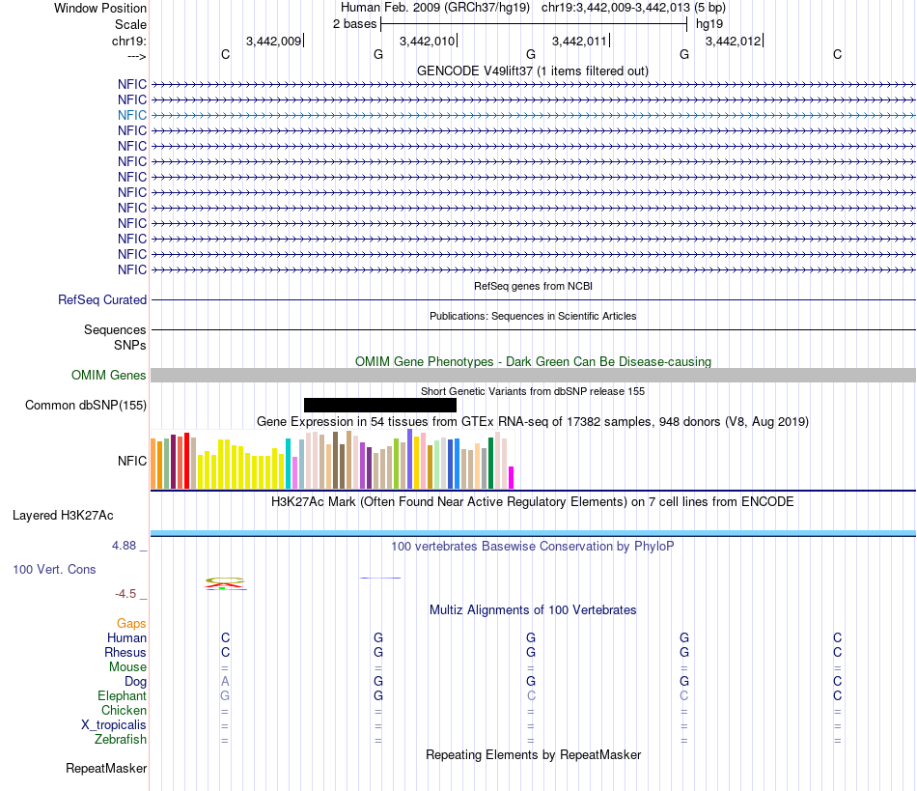Image resolution: width=917 pixels, height=791 pixels.
Task: Open 100 vertebrates Basewise Conservation by PhyloP title
Action: 533,546
